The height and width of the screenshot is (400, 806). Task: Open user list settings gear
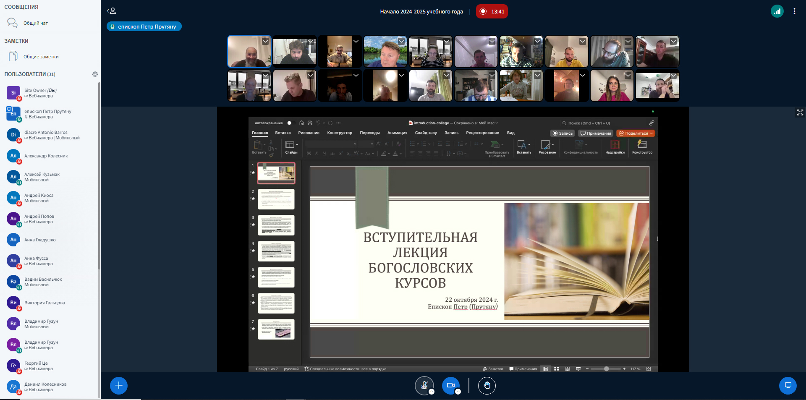point(95,74)
